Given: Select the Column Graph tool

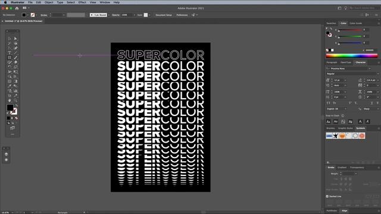Looking at the screenshot, I should point(15,91).
